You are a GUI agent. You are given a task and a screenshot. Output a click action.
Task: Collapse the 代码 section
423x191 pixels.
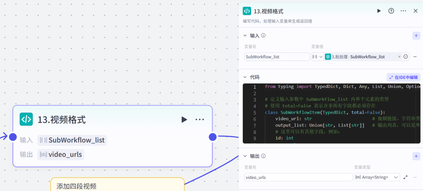click(x=245, y=77)
